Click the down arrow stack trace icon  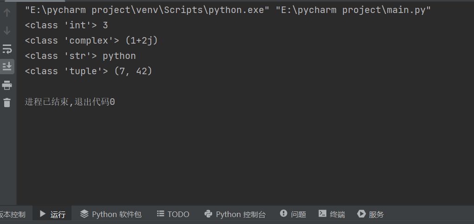click(7, 31)
